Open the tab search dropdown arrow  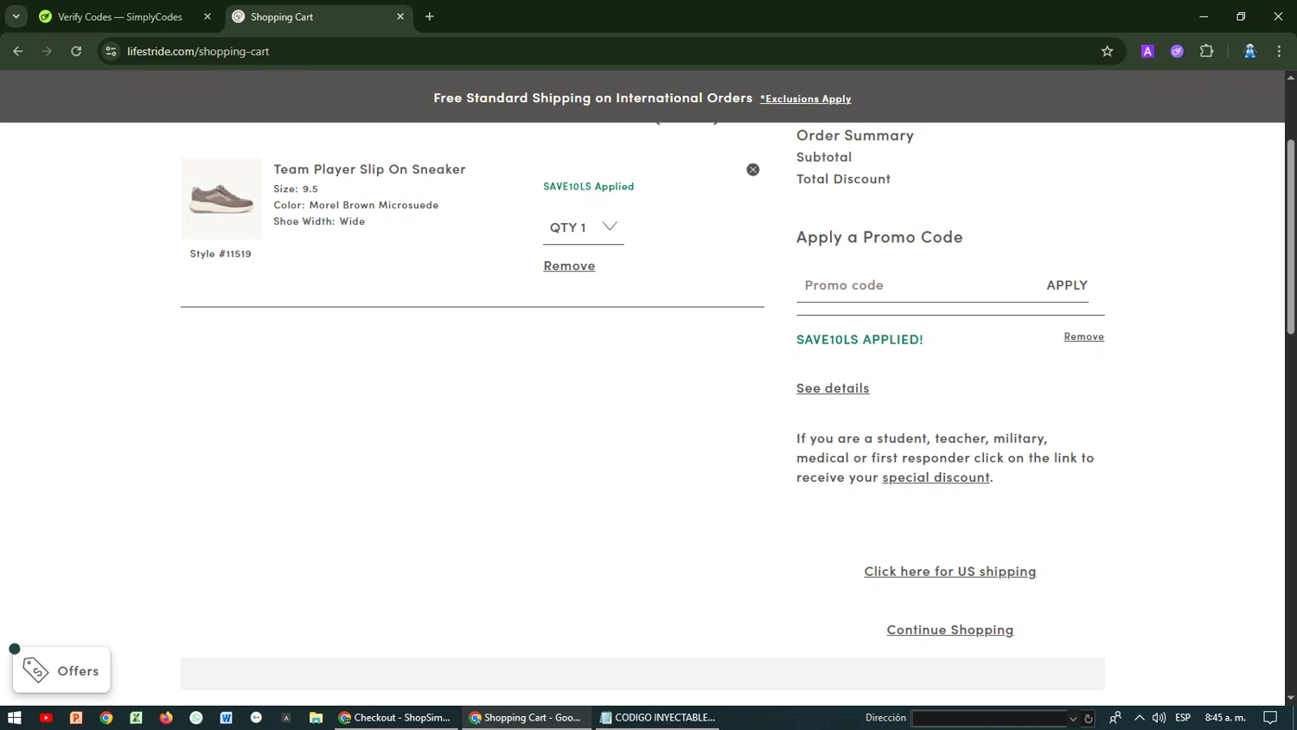16,16
